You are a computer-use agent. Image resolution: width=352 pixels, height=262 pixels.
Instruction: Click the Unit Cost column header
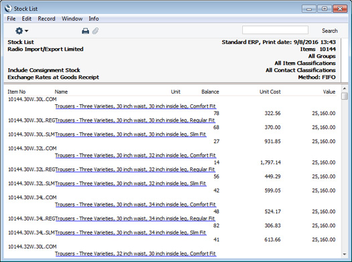(270, 92)
